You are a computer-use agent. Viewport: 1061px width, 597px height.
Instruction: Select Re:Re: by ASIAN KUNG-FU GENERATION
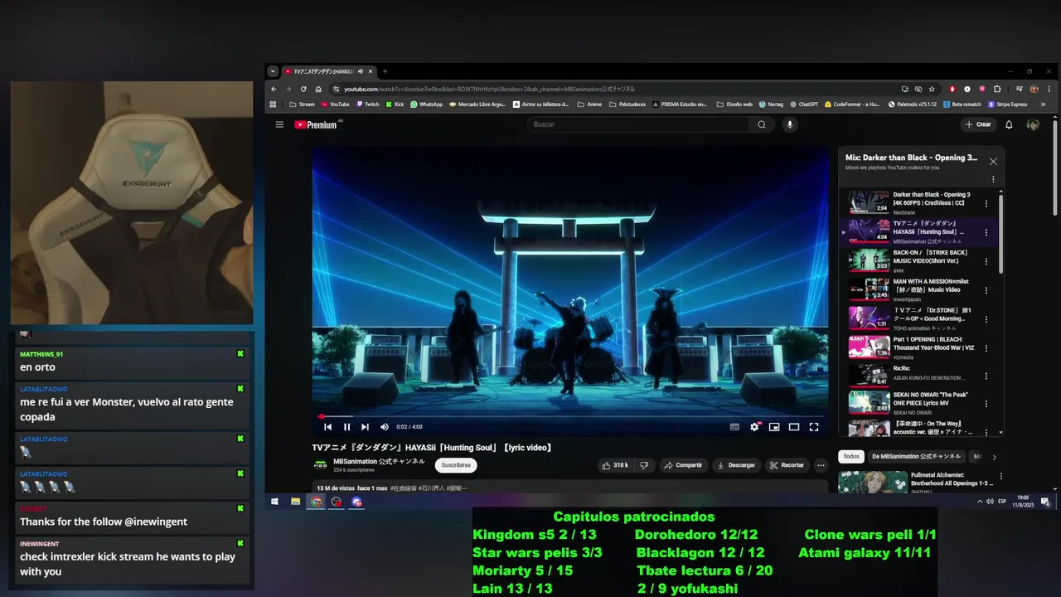coord(918,375)
